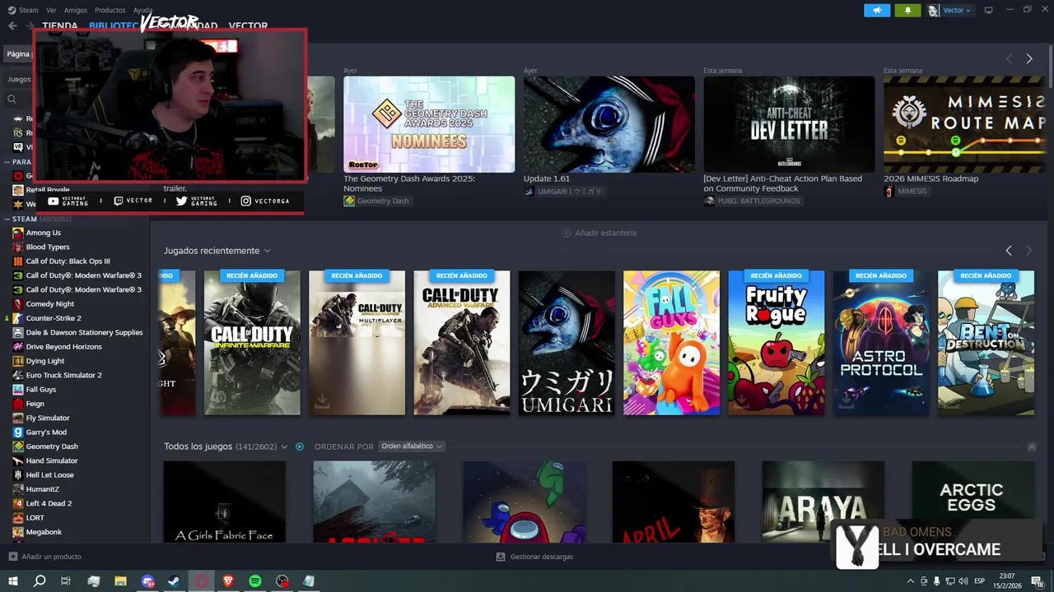Open the Productos menu

(x=110, y=10)
